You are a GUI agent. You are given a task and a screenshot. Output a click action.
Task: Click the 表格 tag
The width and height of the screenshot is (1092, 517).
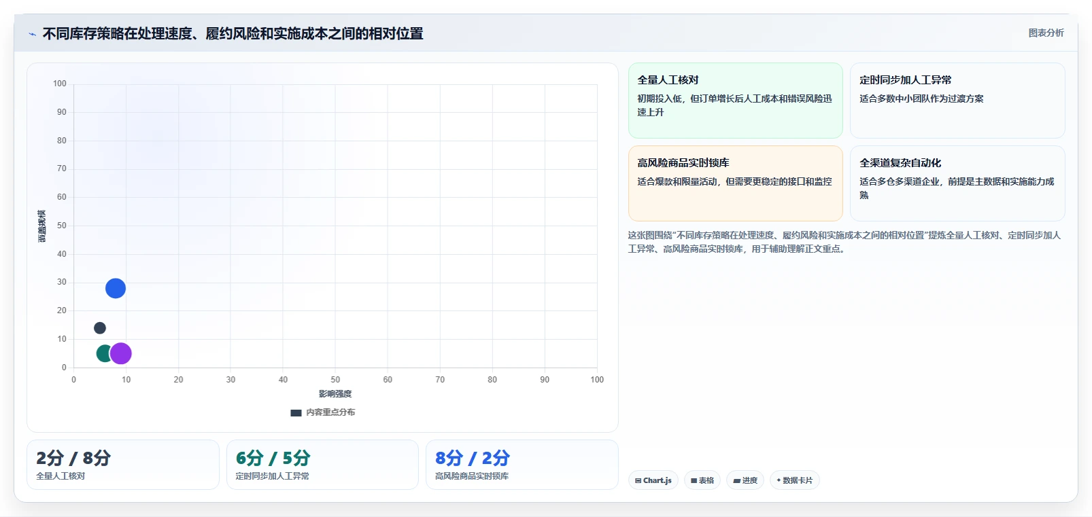[x=702, y=480]
